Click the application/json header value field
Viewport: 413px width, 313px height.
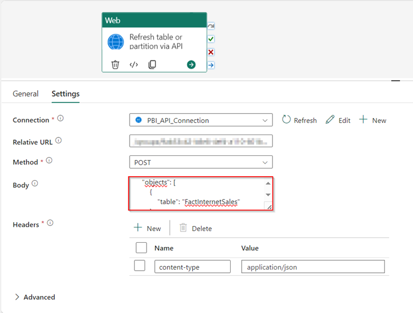point(313,267)
